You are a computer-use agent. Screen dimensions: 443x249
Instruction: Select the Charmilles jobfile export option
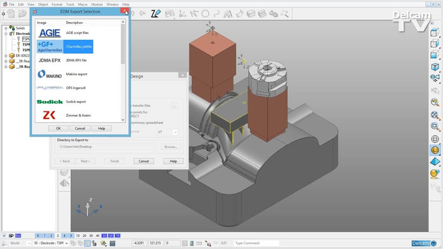65,47
